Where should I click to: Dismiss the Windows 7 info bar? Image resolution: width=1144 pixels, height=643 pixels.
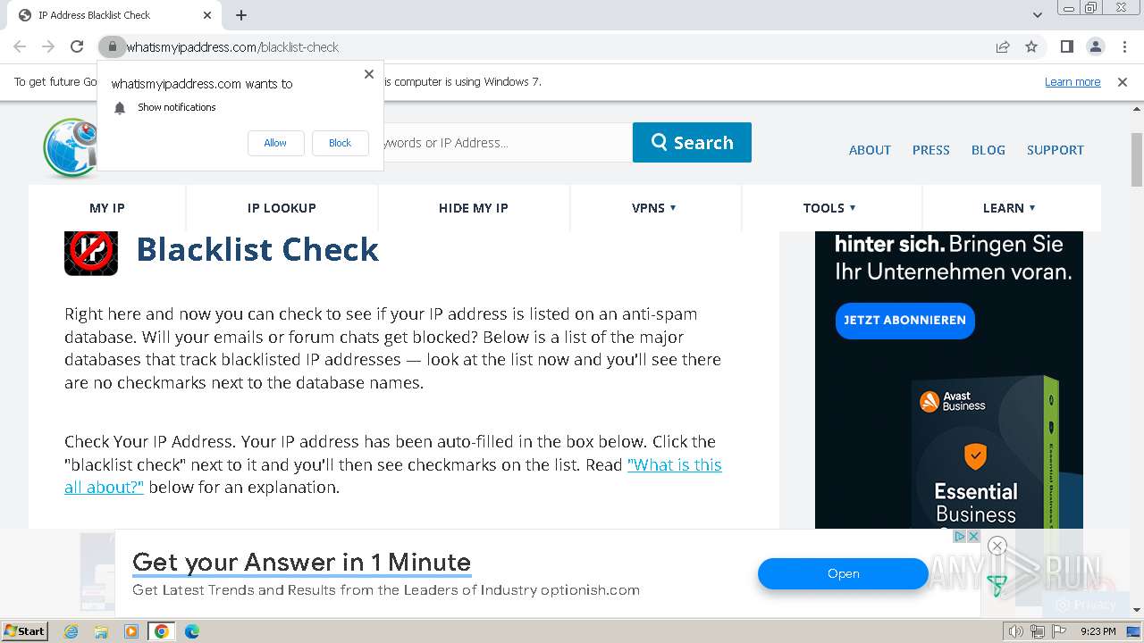click(1123, 82)
